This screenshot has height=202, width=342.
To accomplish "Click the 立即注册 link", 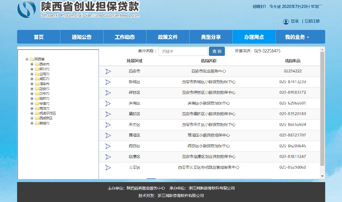I will tap(312, 21).
